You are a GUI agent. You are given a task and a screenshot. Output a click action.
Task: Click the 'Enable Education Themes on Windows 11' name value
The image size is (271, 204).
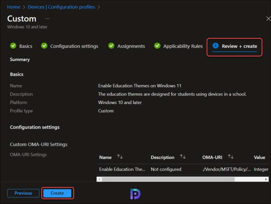tap(140, 86)
